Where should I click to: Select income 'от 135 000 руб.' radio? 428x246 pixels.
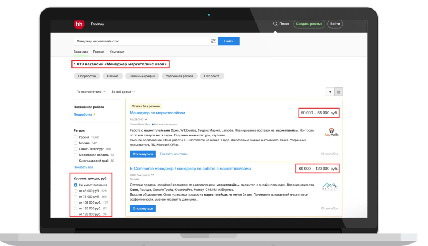click(75, 208)
